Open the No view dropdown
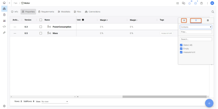The image size is (218, 109). [x=55, y=101]
